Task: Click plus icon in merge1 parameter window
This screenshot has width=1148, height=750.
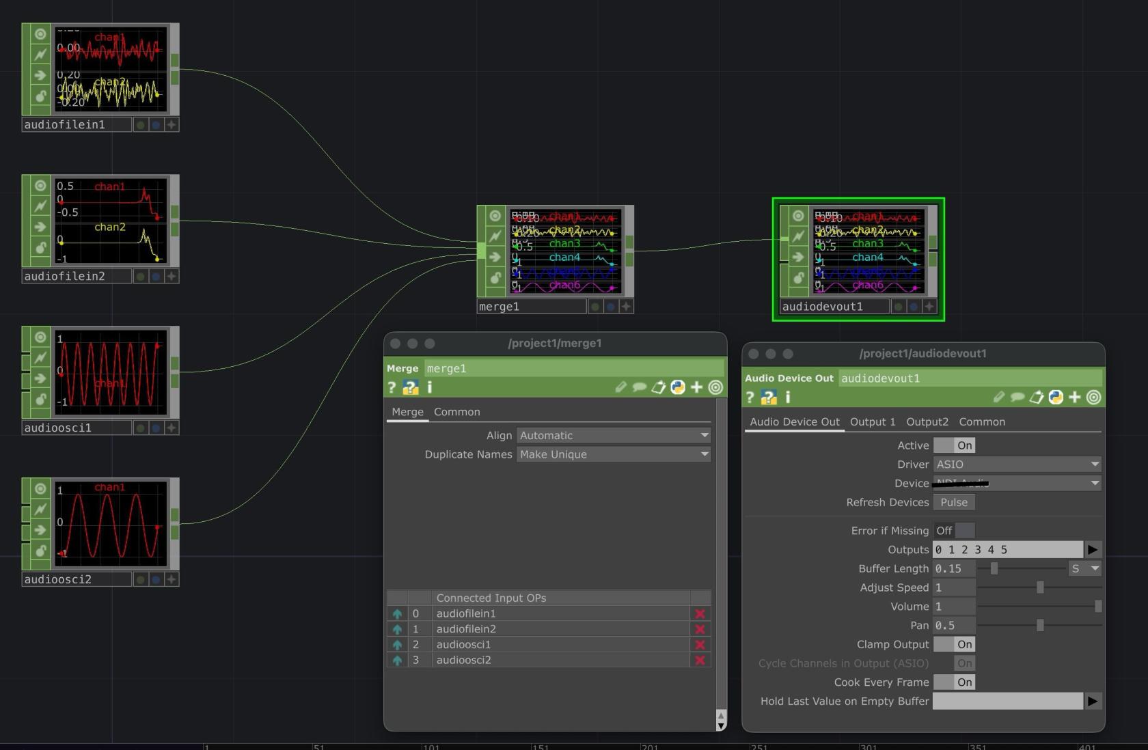Action: coord(696,387)
